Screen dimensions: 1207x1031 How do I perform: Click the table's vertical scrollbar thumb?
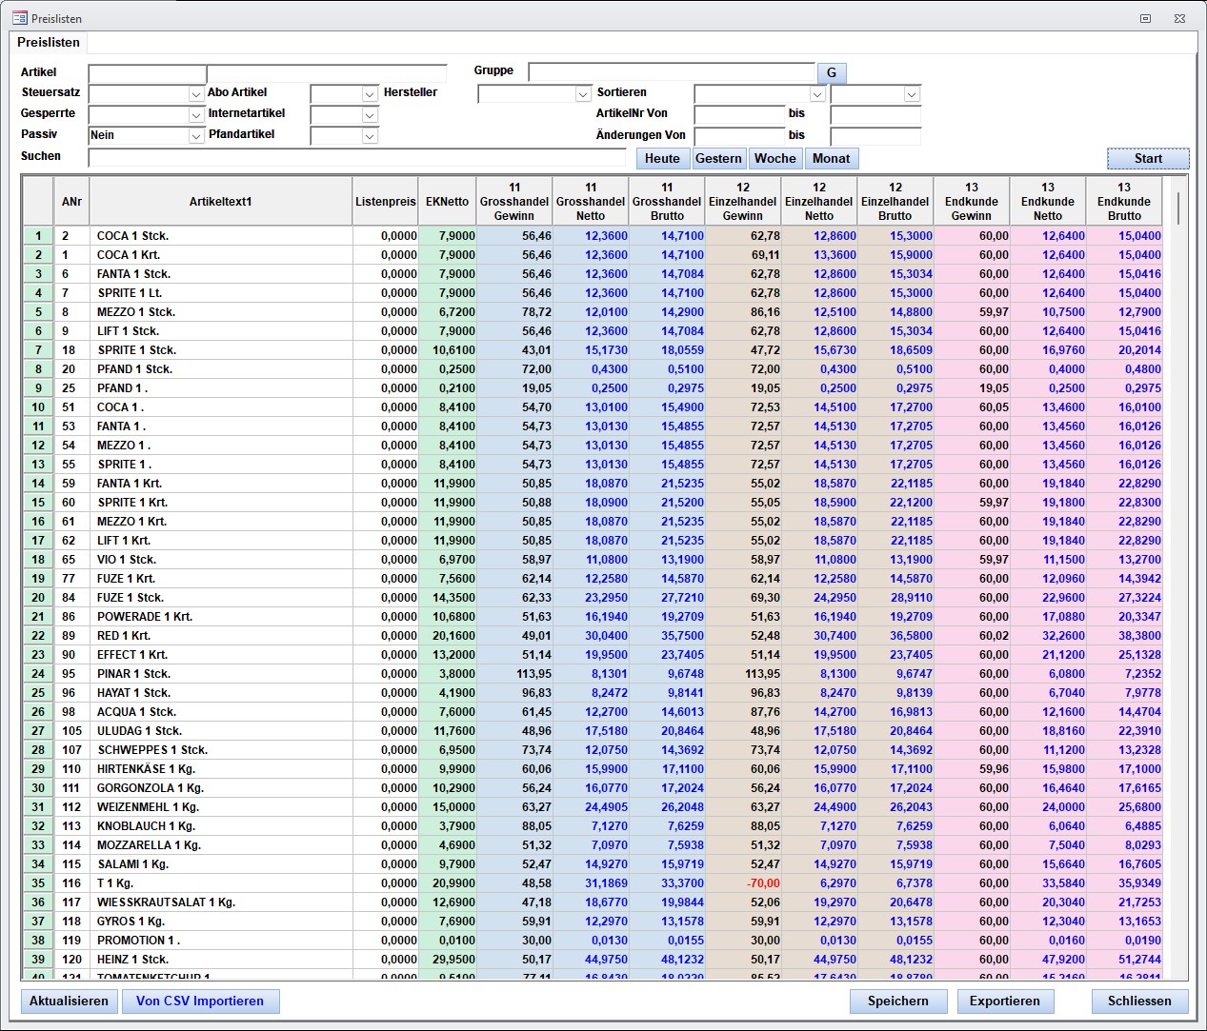point(1178,208)
